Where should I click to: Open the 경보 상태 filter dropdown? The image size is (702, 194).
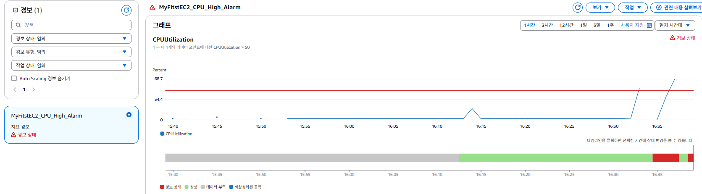71,38
